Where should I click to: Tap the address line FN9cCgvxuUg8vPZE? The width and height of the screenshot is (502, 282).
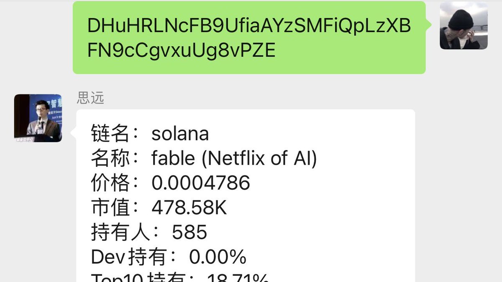click(181, 51)
